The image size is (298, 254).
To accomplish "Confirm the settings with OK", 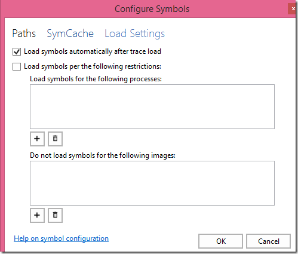I will pyautogui.click(x=220, y=241).
